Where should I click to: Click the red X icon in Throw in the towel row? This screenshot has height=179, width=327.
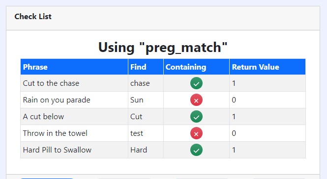pos(196,133)
